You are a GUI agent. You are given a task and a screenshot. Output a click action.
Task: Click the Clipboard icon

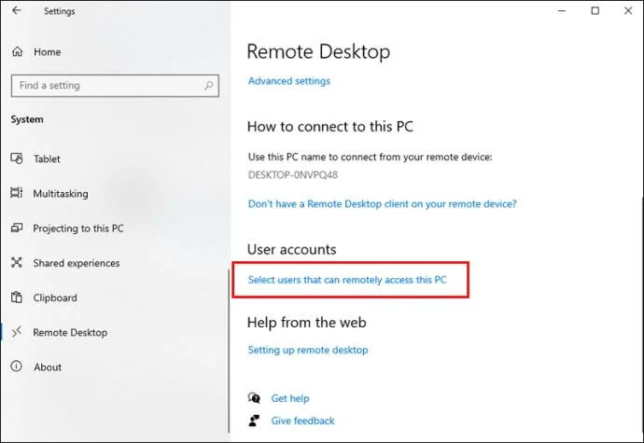17,298
